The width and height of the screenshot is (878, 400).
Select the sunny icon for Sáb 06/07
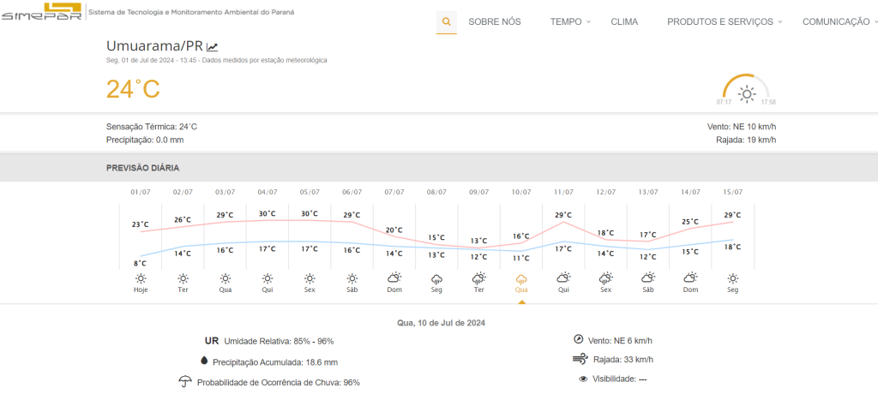point(352,278)
